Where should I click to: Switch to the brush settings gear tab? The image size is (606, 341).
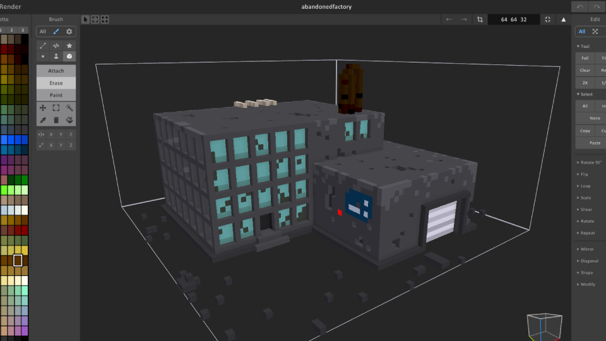(69, 32)
